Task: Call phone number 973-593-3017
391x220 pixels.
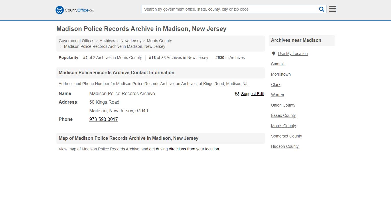Action: (104, 119)
